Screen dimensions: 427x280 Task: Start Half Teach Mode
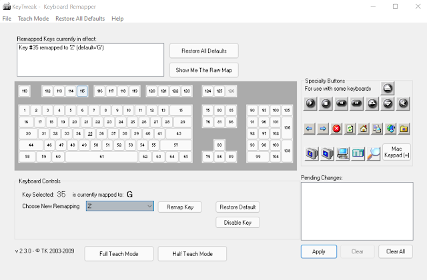point(192,253)
